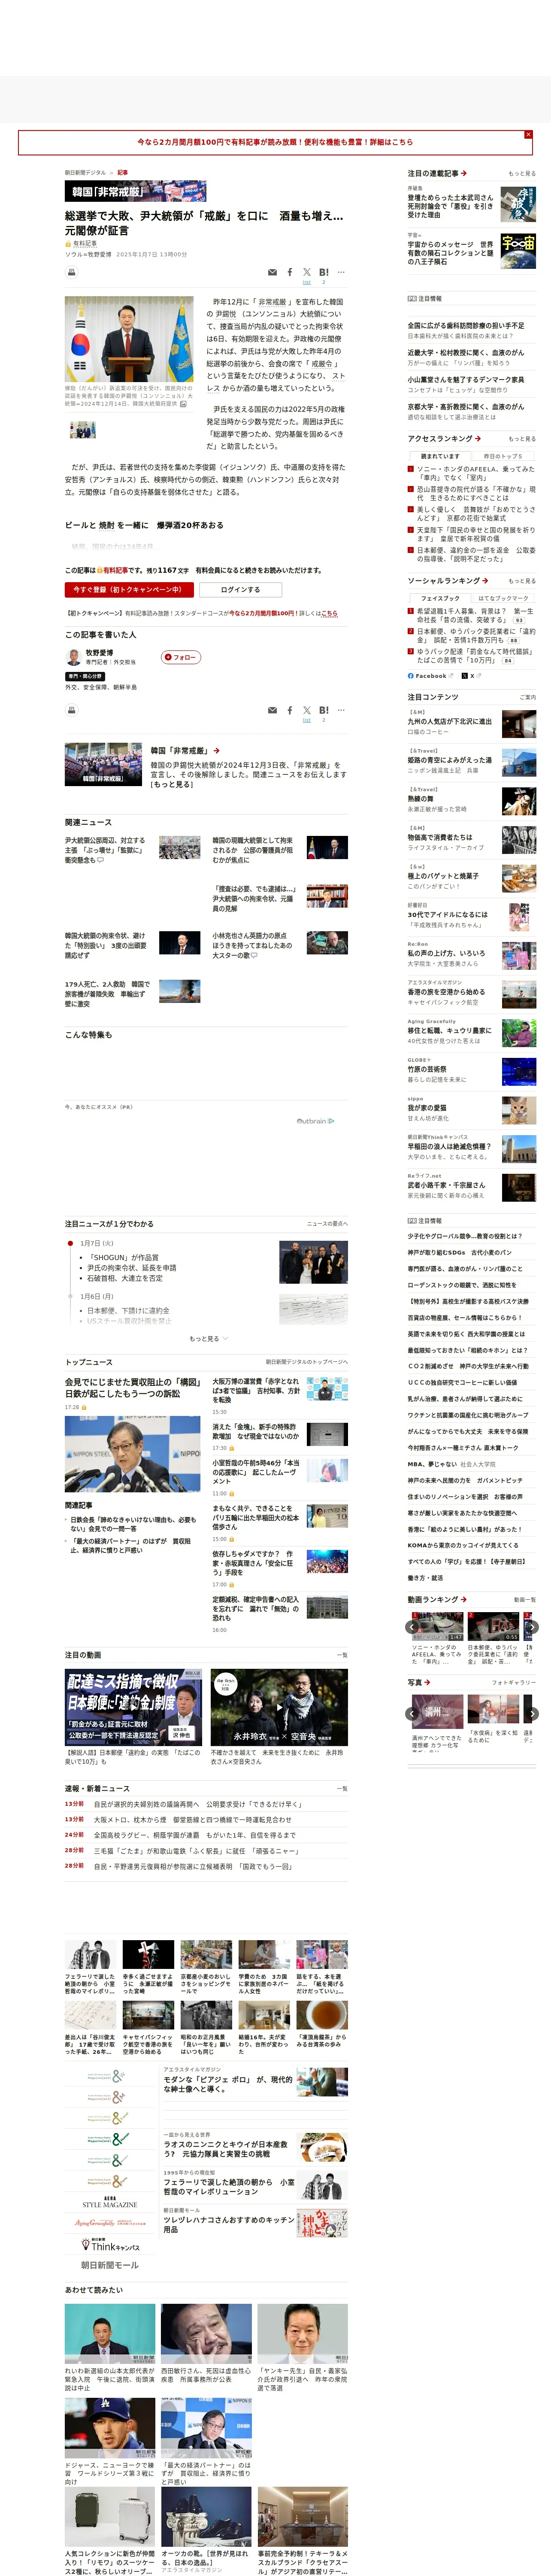Share on Facebook icon under author section
Screen dimensions: 551x2576
[x=290, y=710]
